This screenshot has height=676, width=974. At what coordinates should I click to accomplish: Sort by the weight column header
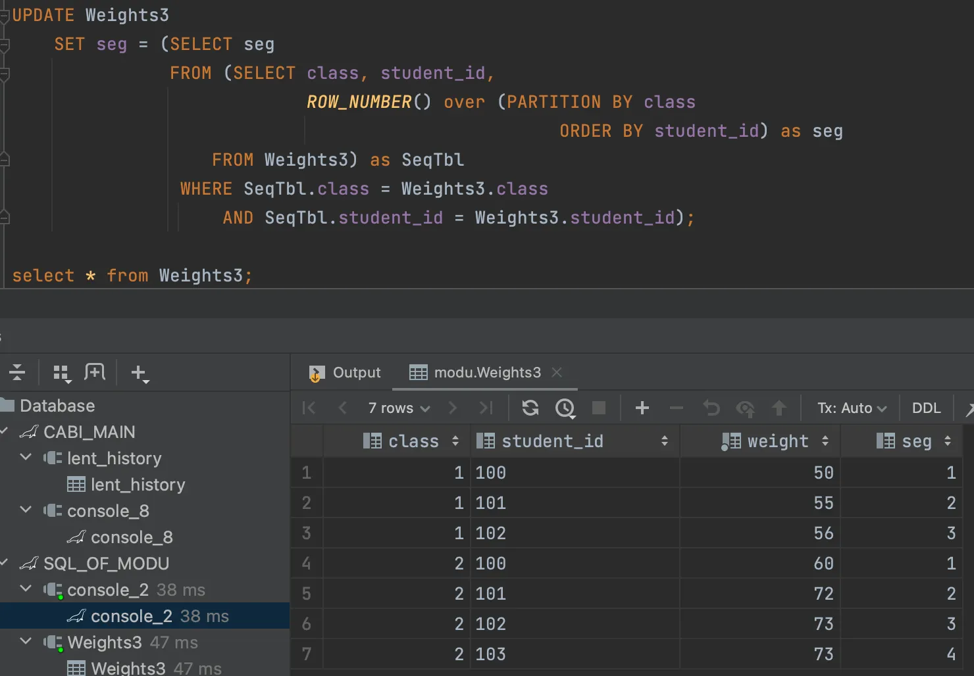click(x=777, y=441)
